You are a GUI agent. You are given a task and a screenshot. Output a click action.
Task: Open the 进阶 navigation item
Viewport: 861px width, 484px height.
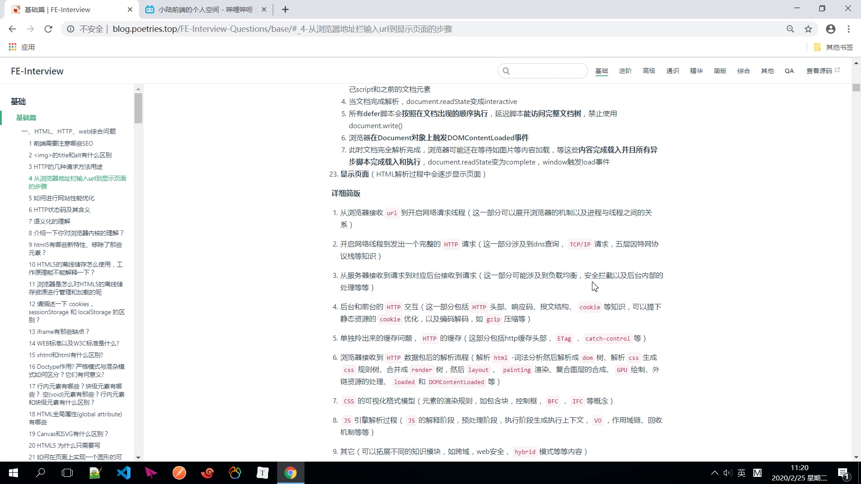pos(625,71)
